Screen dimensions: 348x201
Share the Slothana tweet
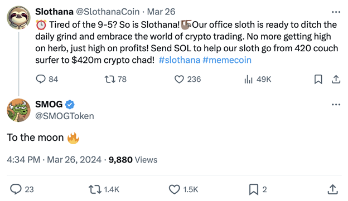(336, 79)
